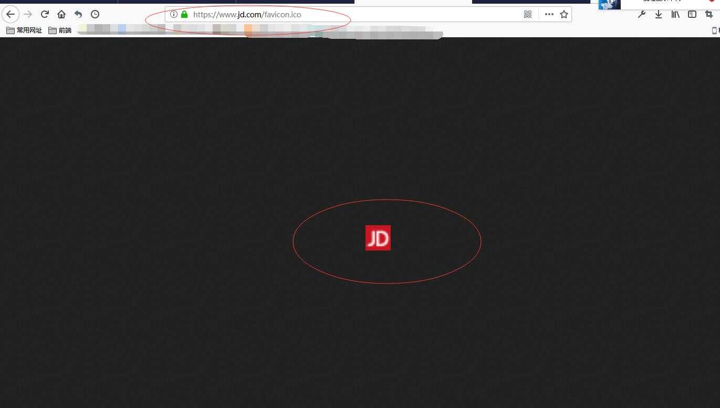Click the undo arrow icon in the toolbar
720x408 pixels.
(78, 14)
